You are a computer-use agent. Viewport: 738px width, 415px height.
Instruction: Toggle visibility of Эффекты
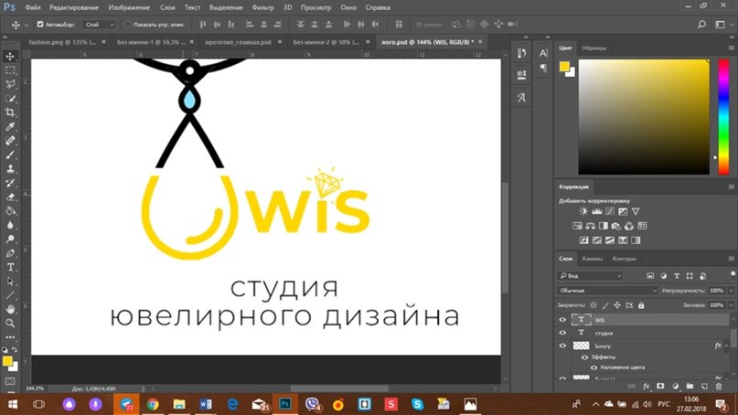[x=584, y=357]
